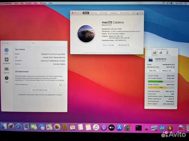Image resolution: width=189 pixels, height=141 pixels.
Task: Click serial number C02T39PRGTFM text
Action: (x=120, y=40)
